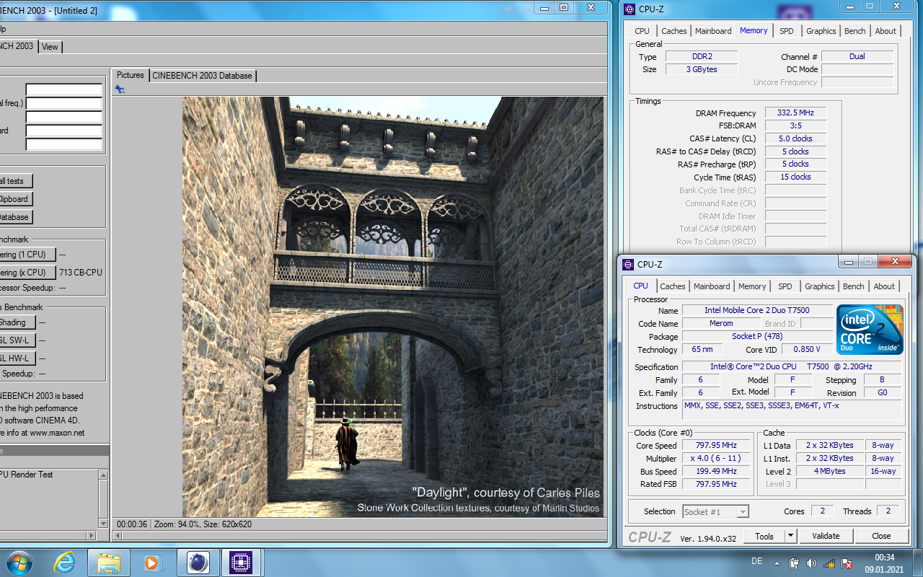
Task: Open the CINEBENCH 2003 Database tab
Action: tap(202, 76)
